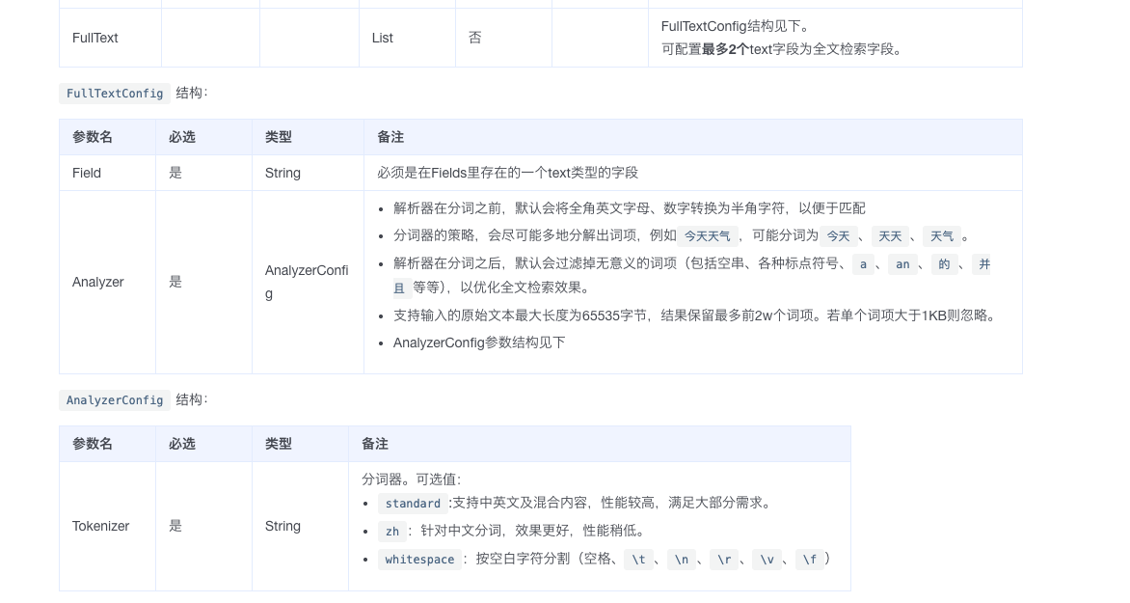Click the "\n" code chip
The width and height of the screenshot is (1130, 603).
point(681,560)
